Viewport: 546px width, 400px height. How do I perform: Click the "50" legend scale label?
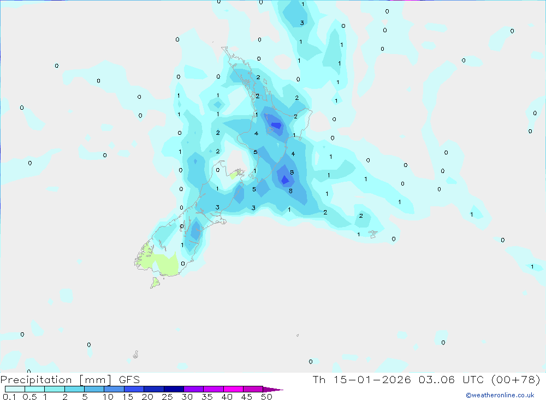click(267, 397)
